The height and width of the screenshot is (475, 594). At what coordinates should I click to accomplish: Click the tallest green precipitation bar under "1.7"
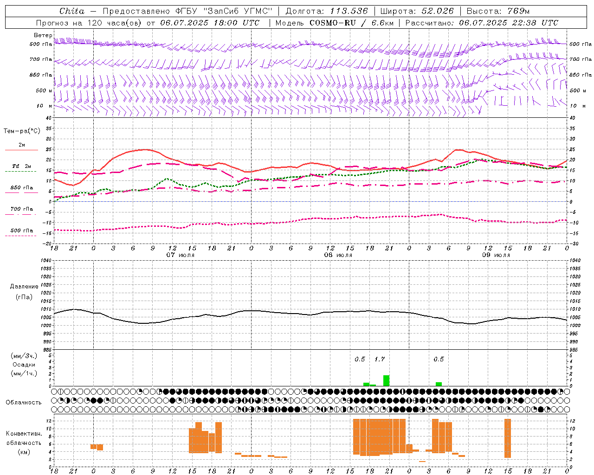(386, 380)
